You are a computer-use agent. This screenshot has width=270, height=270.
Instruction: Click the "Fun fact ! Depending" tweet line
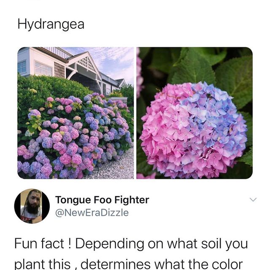[x=131, y=244]
